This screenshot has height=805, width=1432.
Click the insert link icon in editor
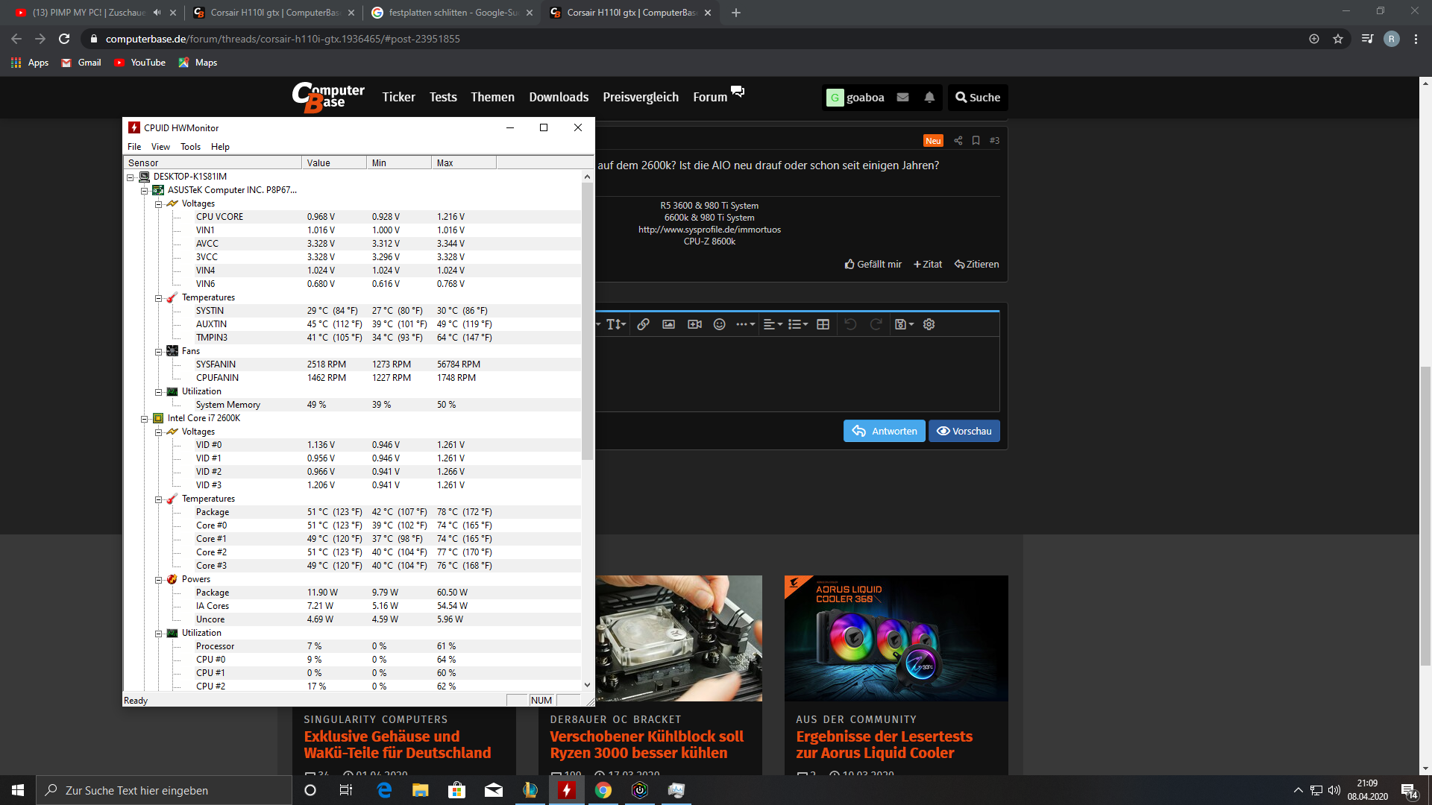point(643,324)
